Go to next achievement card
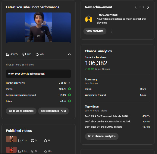The height and width of the screenshot is (154, 157). point(148,7)
